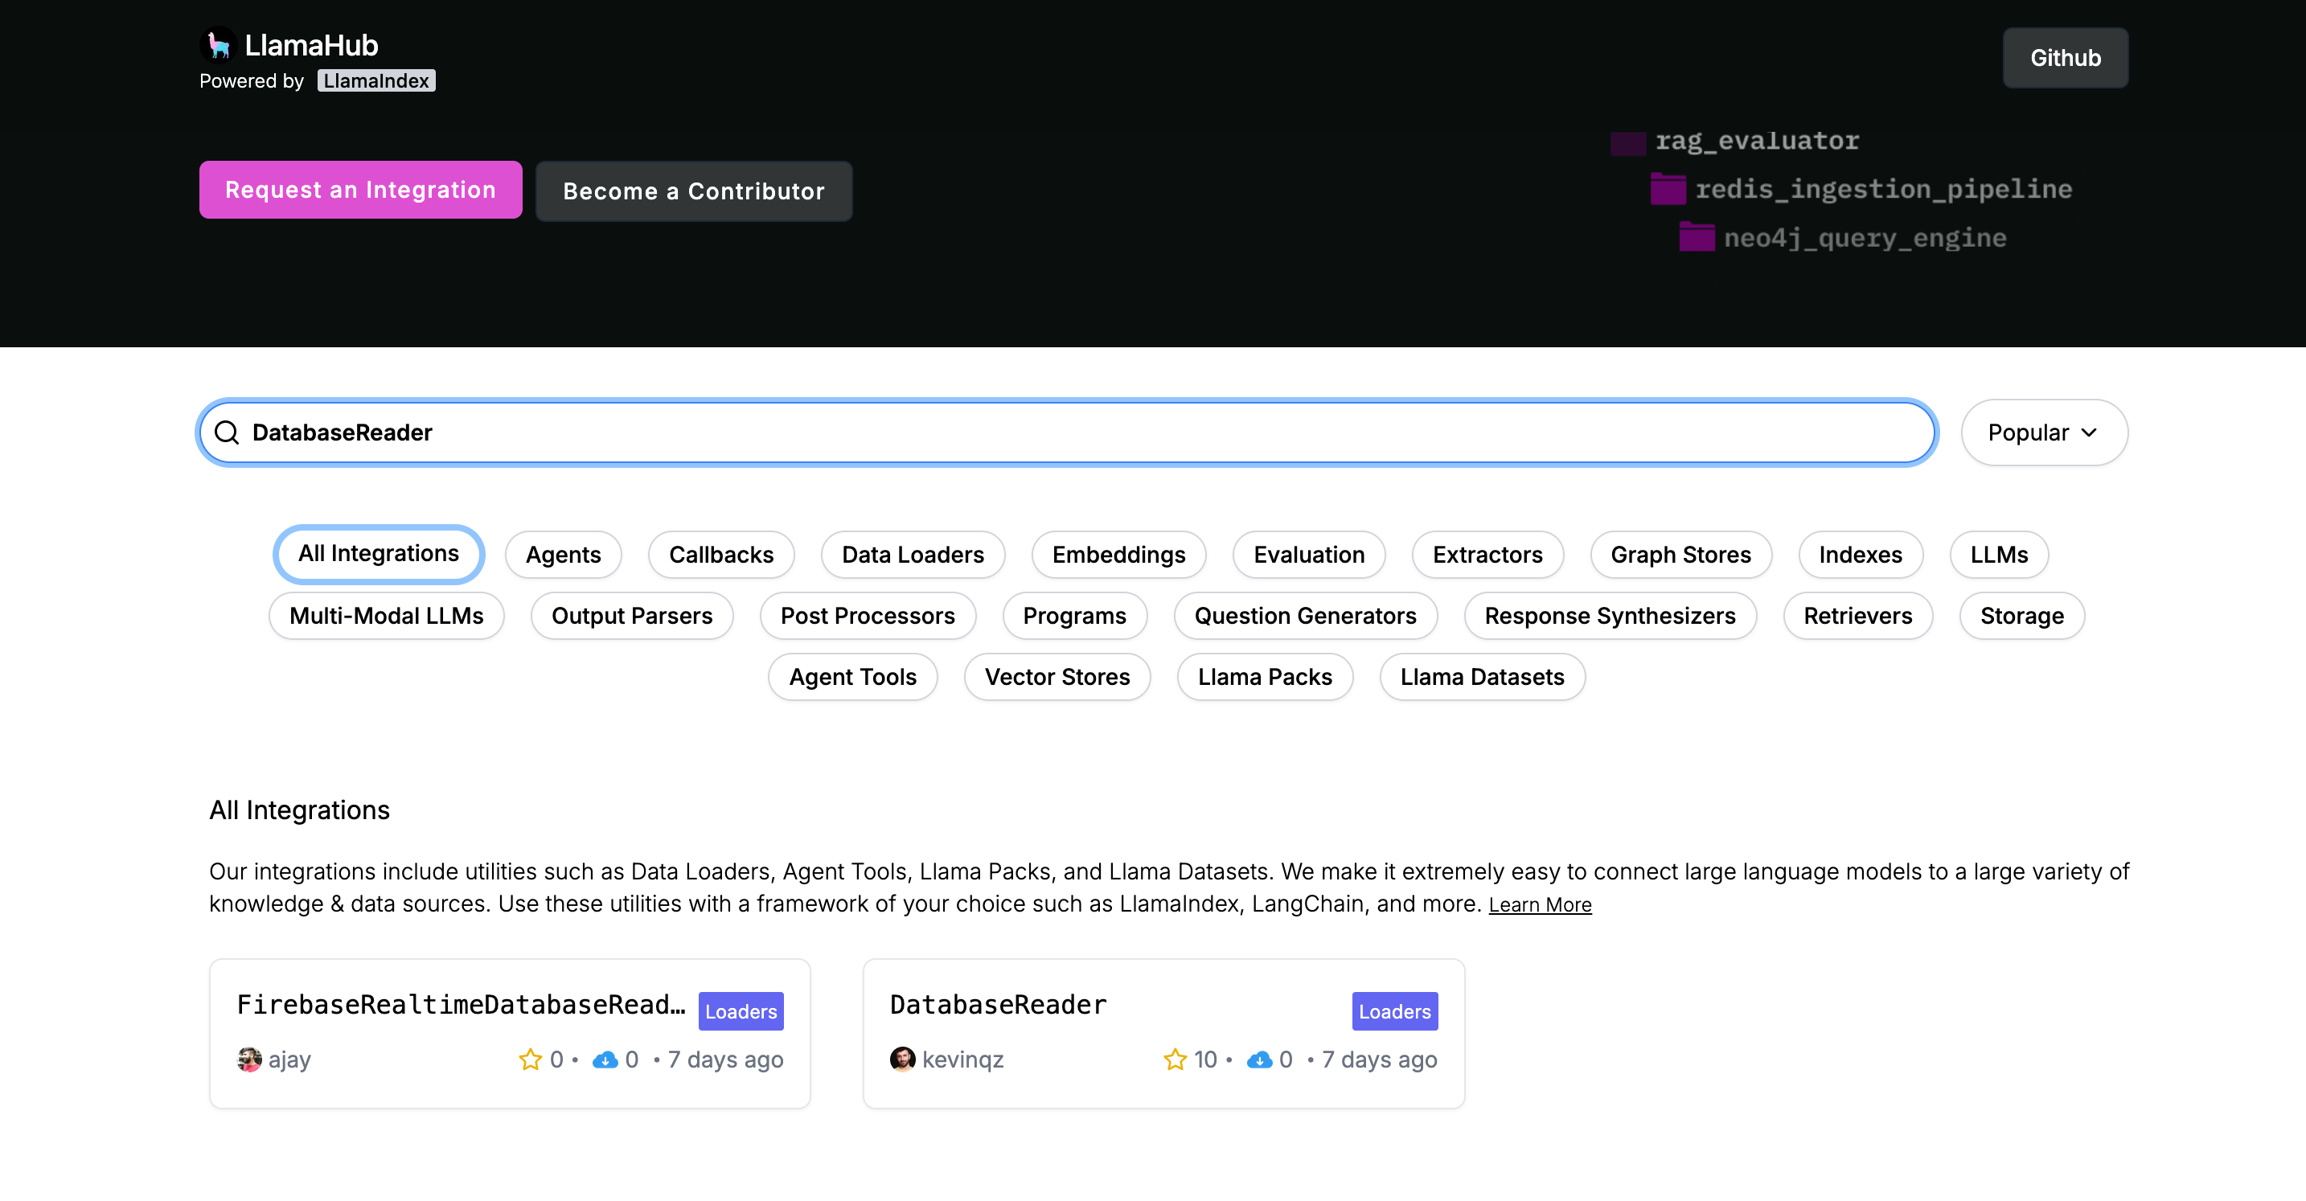
Task: Click the redis_ingestion_pipeline folder icon
Action: click(x=1668, y=189)
